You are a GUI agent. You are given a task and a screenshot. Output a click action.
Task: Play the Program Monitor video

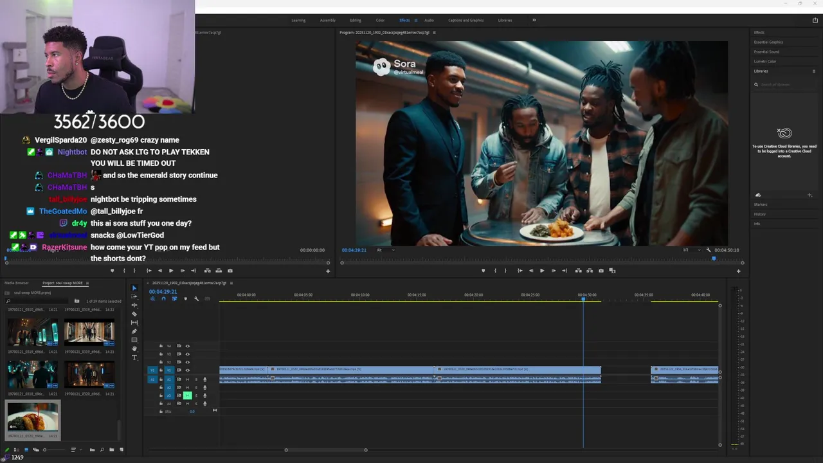(542, 271)
